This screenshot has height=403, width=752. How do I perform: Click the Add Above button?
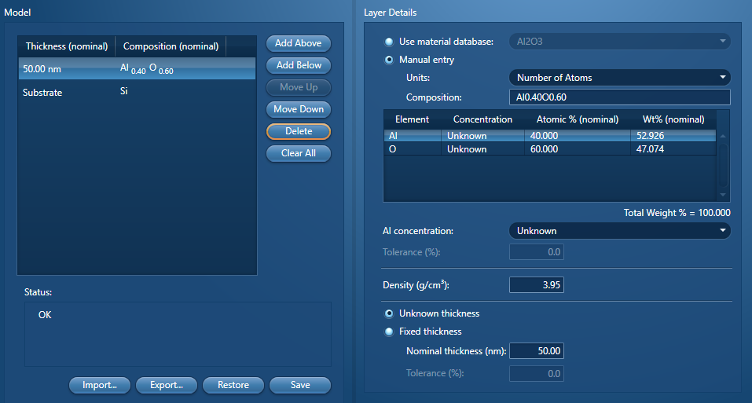point(299,43)
